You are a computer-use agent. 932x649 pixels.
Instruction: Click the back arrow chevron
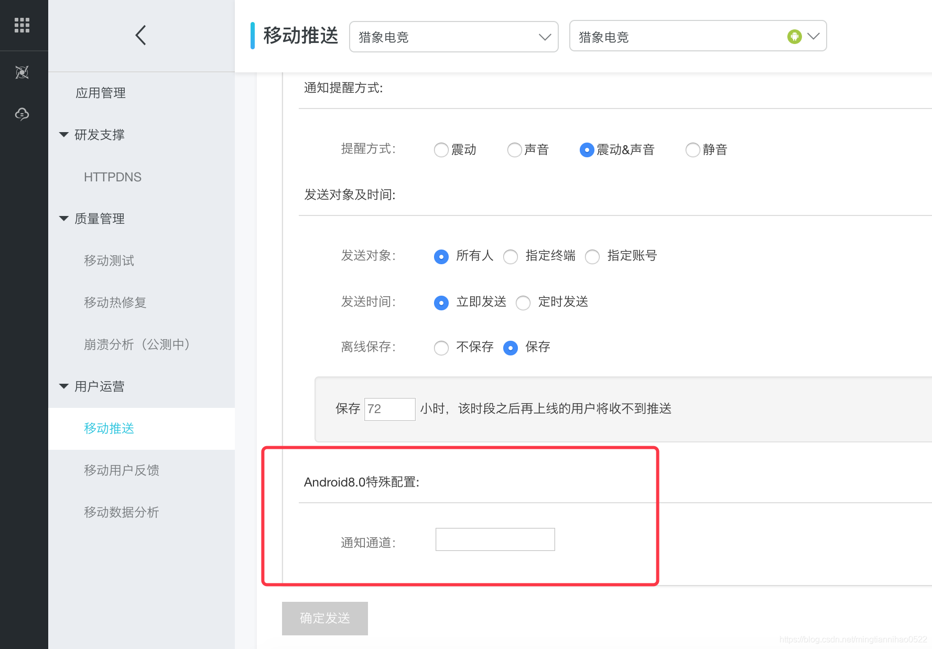[x=140, y=35]
